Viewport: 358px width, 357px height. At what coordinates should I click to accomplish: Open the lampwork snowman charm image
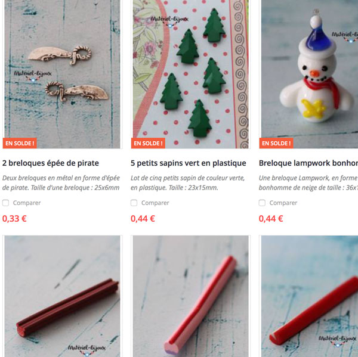pos(310,74)
